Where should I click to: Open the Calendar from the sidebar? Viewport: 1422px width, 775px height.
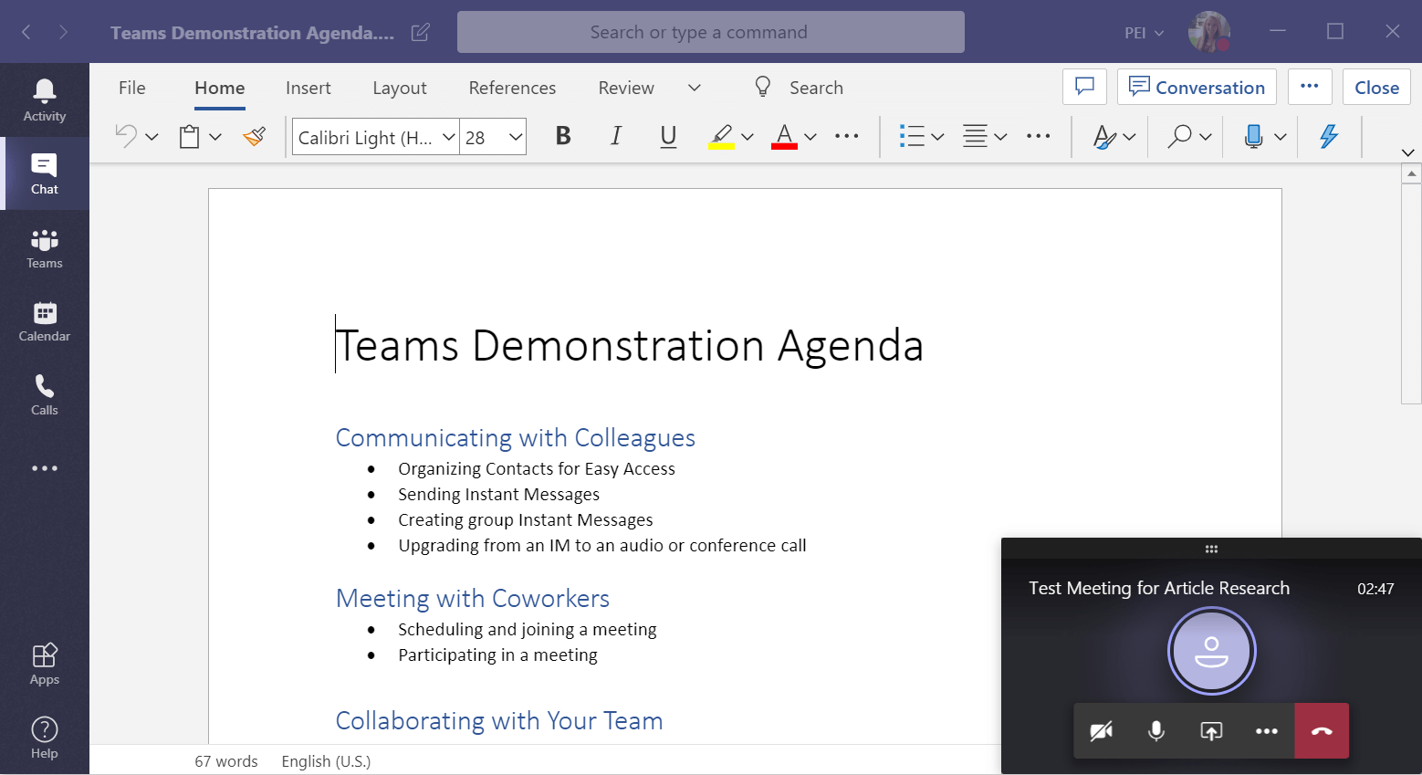pos(43,321)
